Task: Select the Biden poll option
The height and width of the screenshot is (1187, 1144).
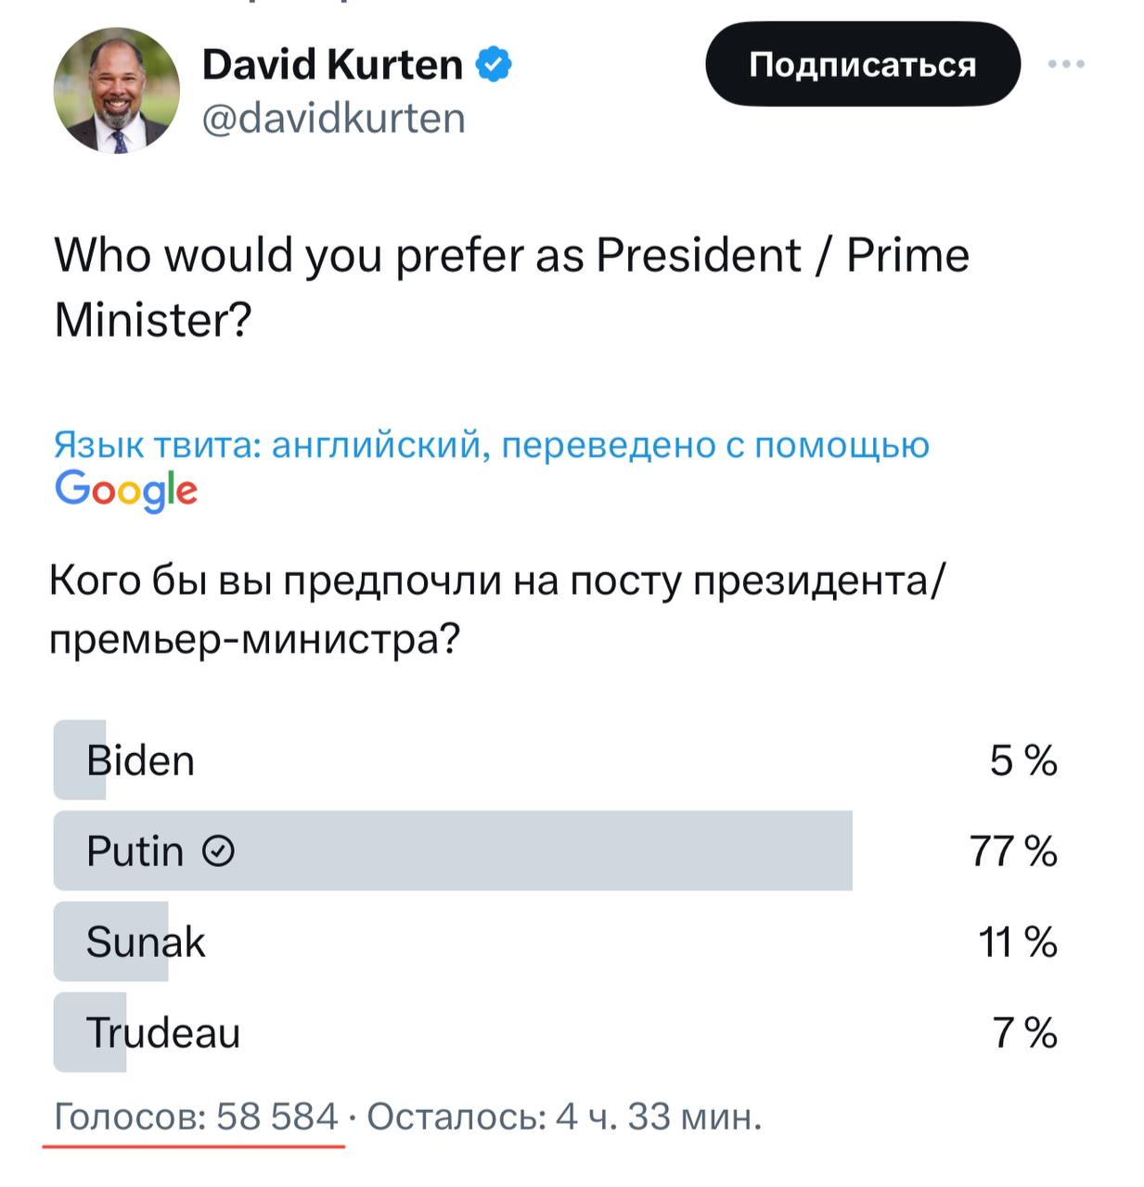Action: (x=556, y=759)
